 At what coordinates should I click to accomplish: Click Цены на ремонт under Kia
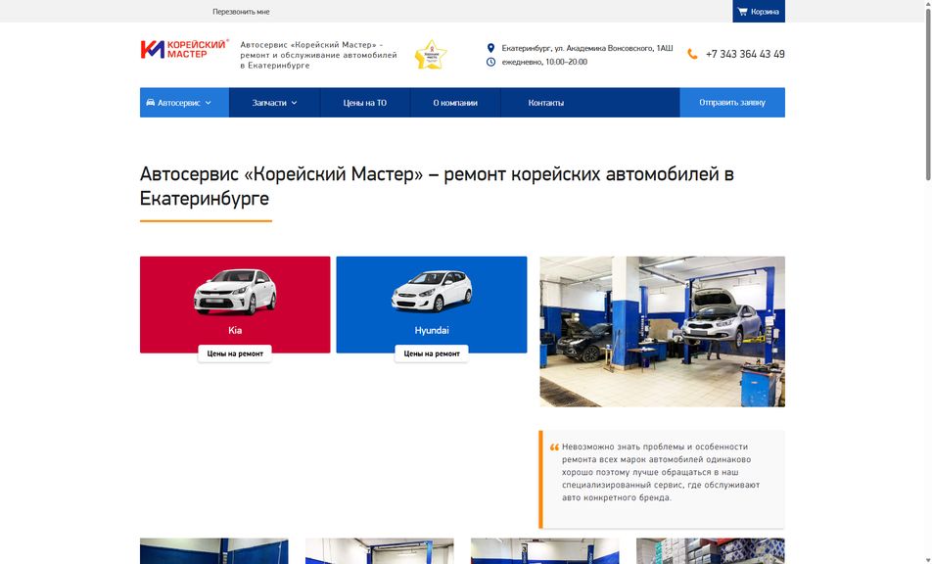click(235, 353)
